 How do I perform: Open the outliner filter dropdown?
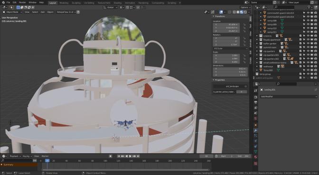pos(310,7)
